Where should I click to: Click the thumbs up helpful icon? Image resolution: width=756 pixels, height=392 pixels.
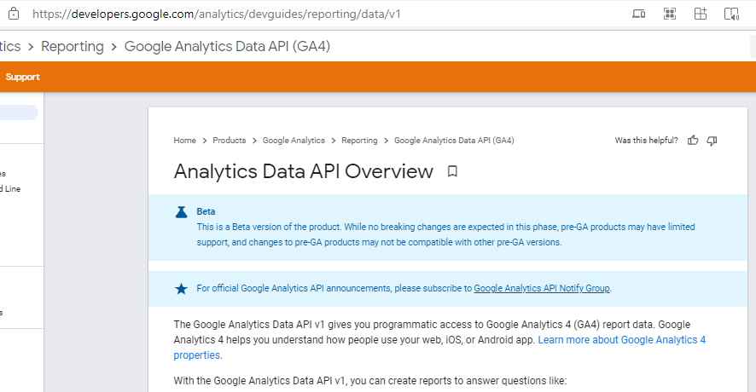coord(693,140)
